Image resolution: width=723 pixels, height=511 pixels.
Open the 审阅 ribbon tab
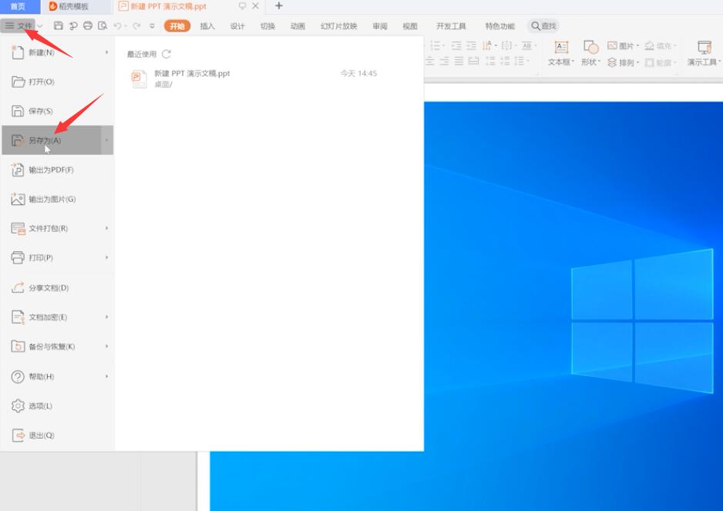click(380, 26)
